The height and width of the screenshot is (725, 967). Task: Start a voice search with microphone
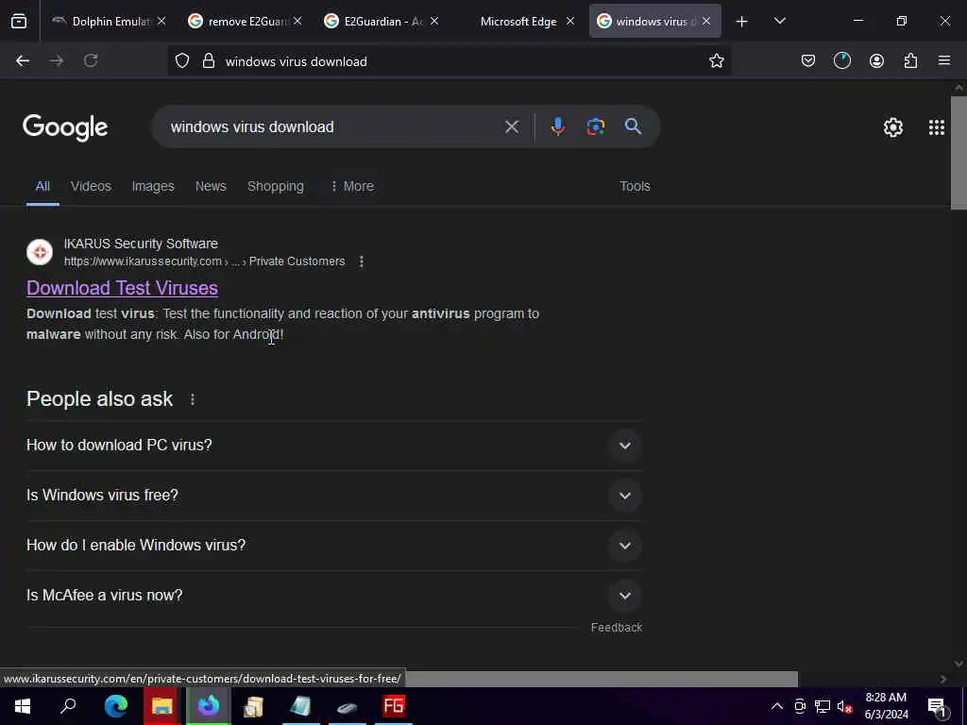coord(557,126)
